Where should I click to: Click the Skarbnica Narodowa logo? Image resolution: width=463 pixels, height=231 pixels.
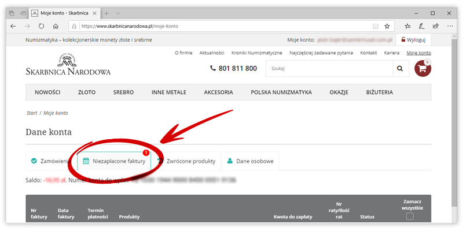click(x=68, y=65)
